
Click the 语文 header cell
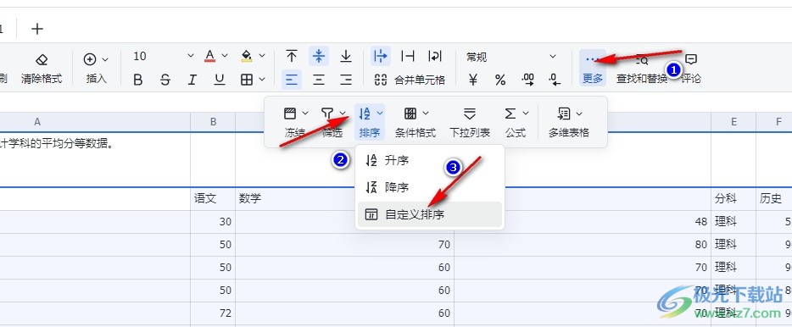(x=213, y=199)
